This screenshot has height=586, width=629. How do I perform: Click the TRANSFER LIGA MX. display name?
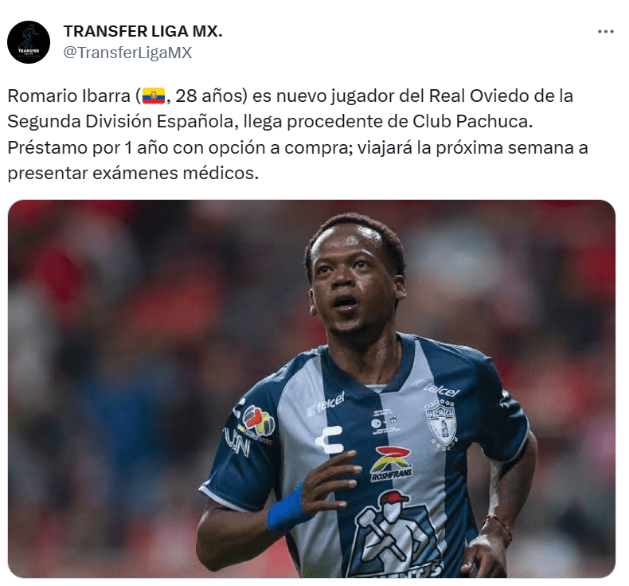(143, 31)
